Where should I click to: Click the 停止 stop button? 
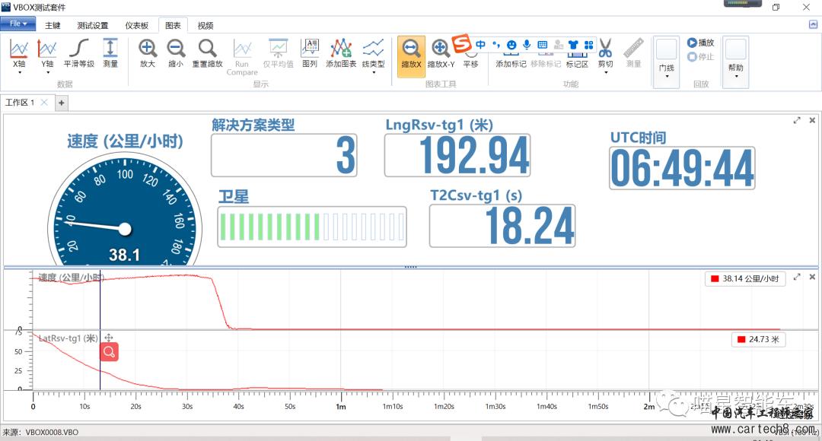[x=701, y=56]
